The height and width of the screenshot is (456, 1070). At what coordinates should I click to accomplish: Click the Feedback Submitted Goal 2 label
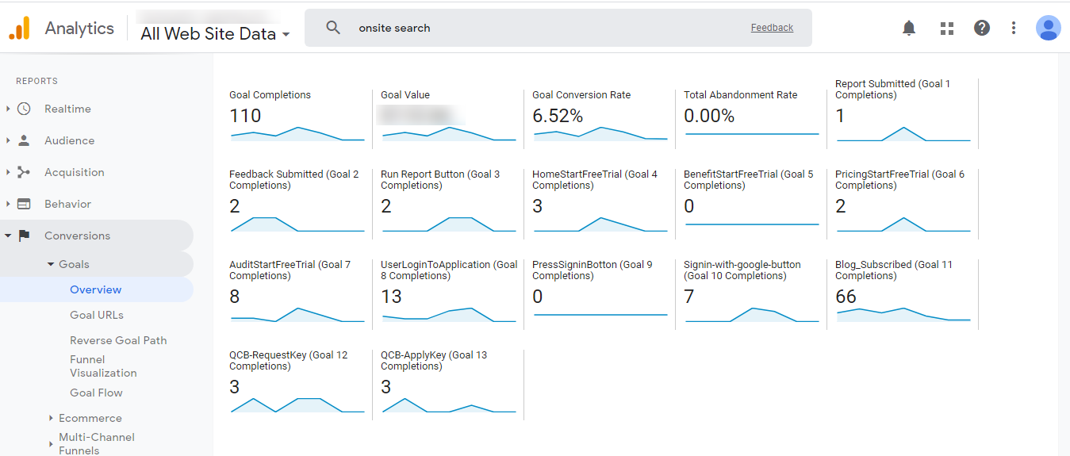(x=294, y=179)
